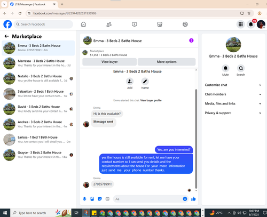
Task: Click the back arrow beside Marketplace heading
Action: [x=6, y=36]
